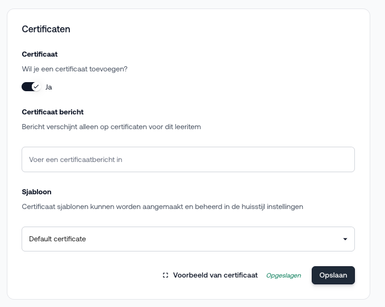Image resolution: width=385 pixels, height=307 pixels.
Task: Click the bold 'Sjabloon' label
Action: point(36,192)
